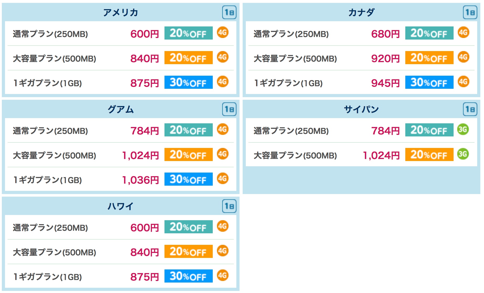Click 4G icon on カナダ 1ギガプラン row
This screenshot has height=293, width=484.
tap(464, 82)
